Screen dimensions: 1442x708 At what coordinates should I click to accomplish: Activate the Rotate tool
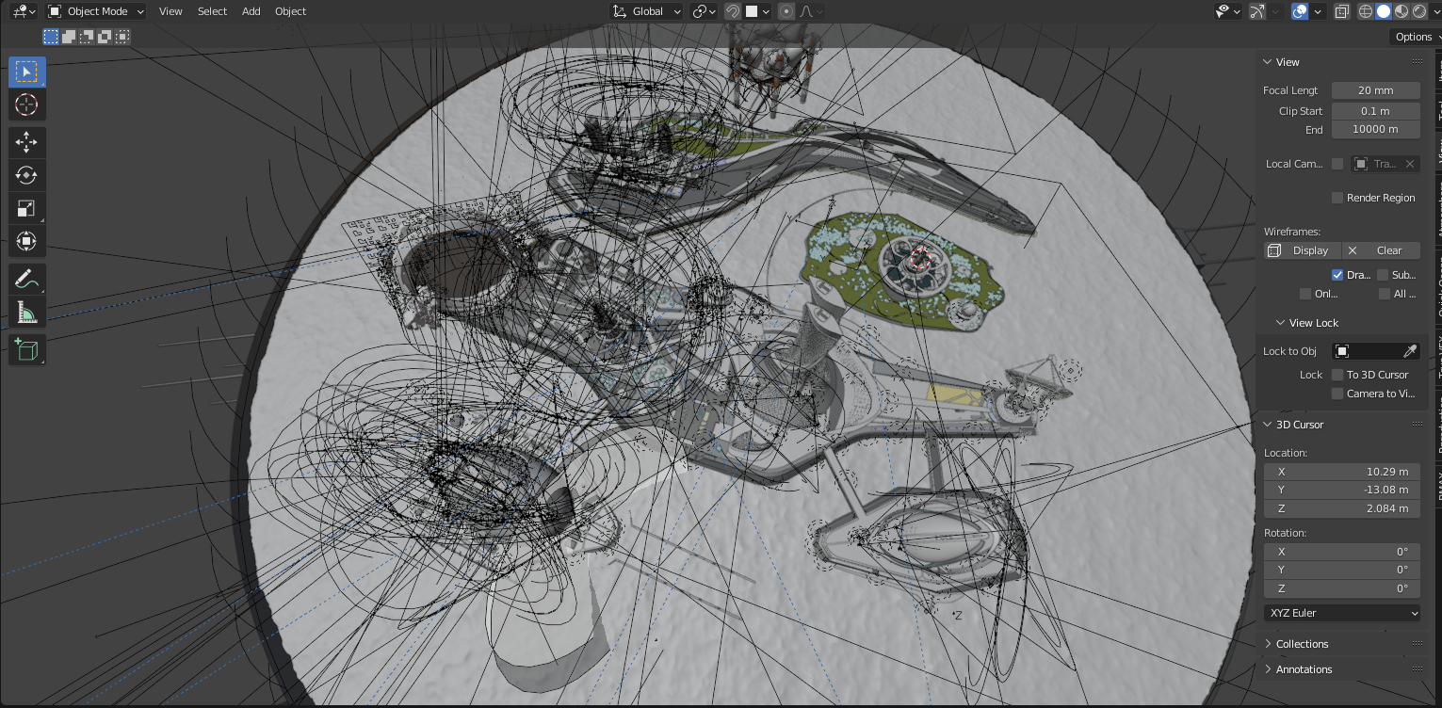coord(26,175)
